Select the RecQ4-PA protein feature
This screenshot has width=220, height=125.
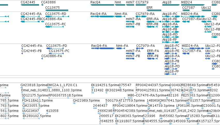(103, 48)
